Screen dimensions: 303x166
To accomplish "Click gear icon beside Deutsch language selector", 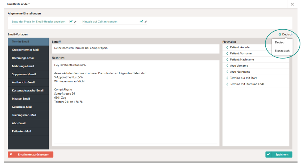I will click(x=279, y=34).
